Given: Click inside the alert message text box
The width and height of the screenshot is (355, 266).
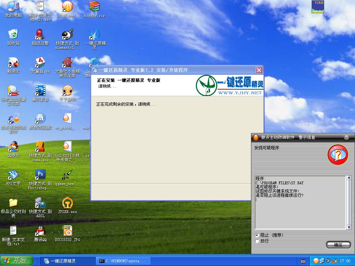Looking at the screenshot, I should point(301,202).
